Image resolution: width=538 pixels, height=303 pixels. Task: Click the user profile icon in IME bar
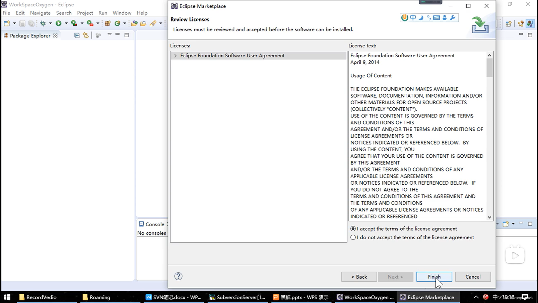445,18
